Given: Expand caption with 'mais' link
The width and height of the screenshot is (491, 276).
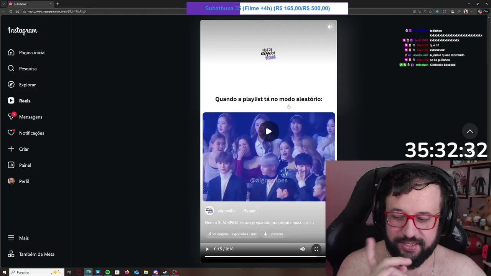Looking at the screenshot, I should 310,222.
